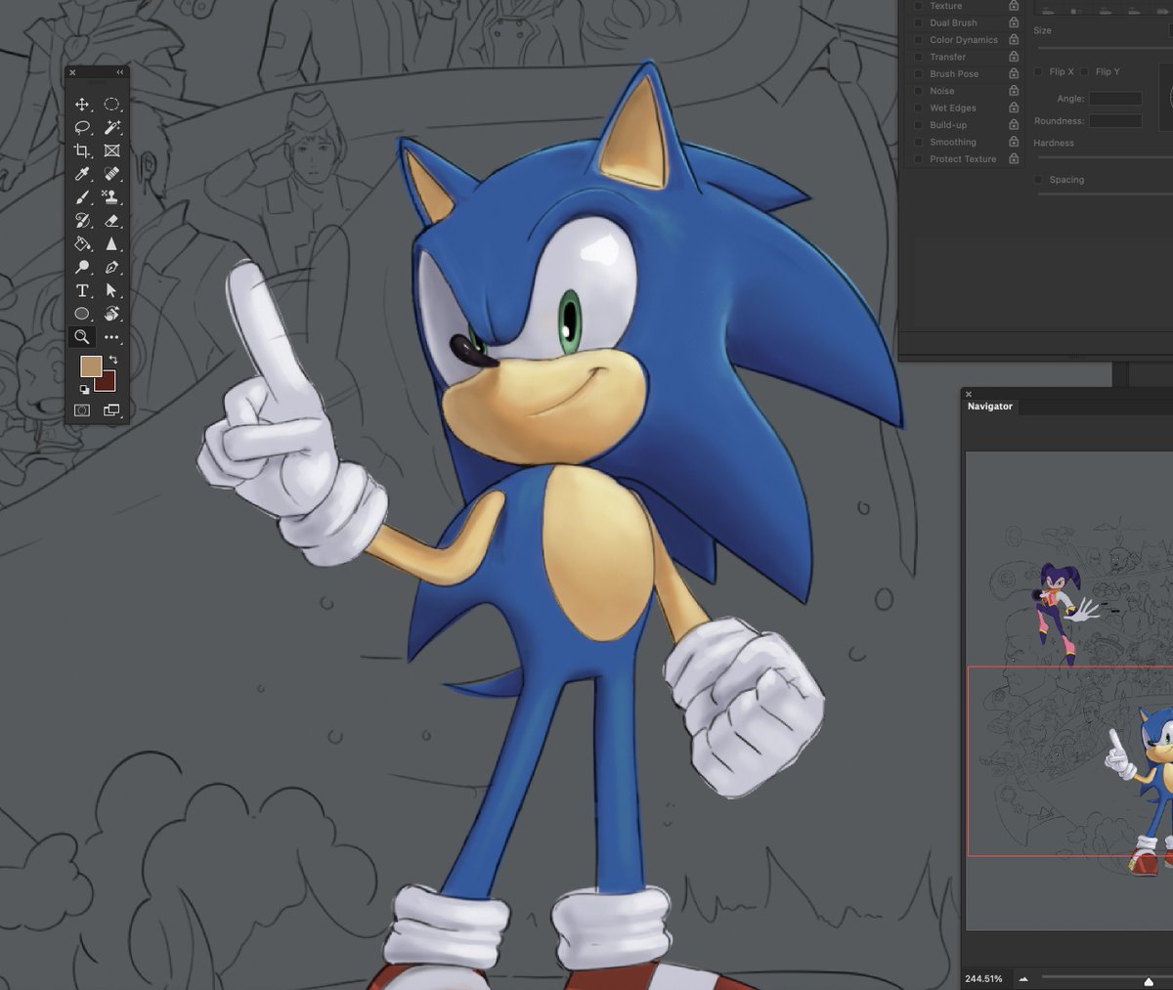Select the Crop tool
The image size is (1173, 990).
(82, 151)
